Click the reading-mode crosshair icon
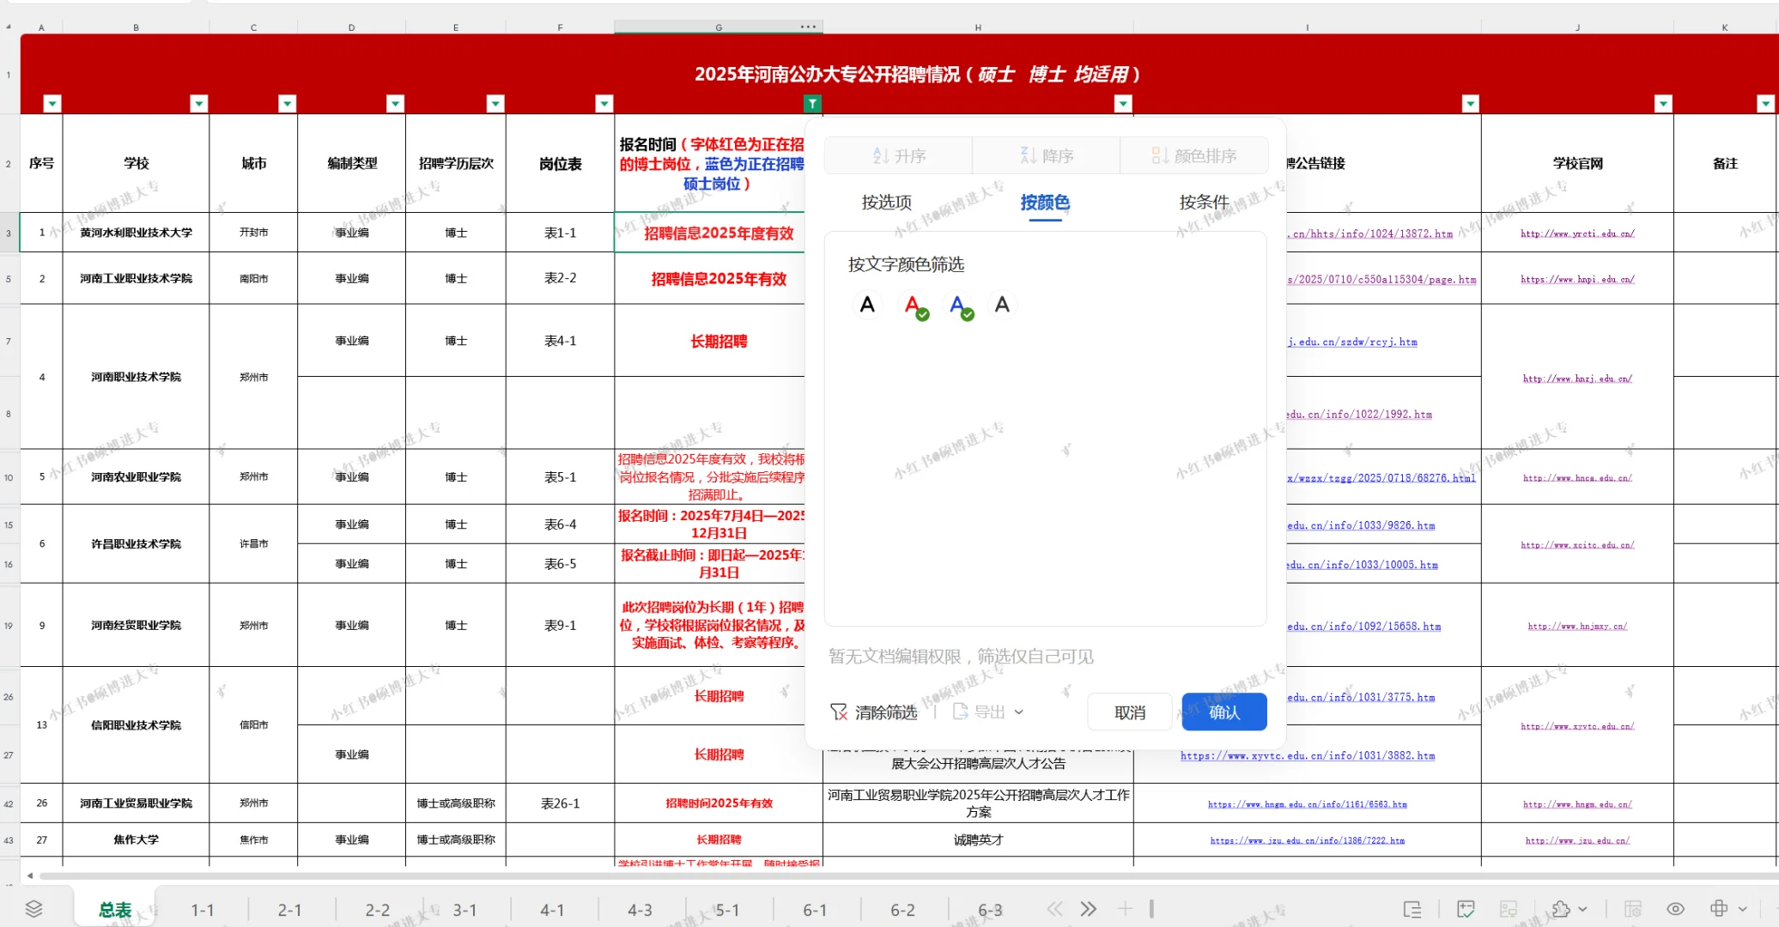 coord(1719,909)
